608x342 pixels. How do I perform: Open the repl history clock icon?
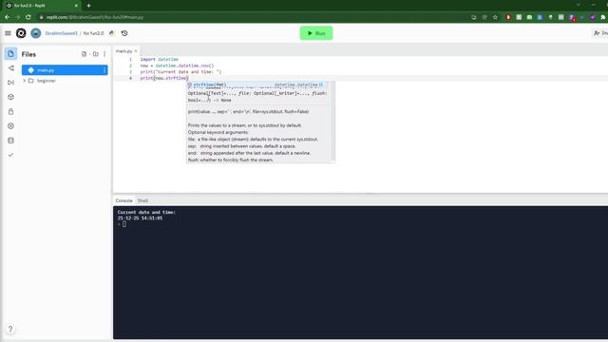point(124,33)
